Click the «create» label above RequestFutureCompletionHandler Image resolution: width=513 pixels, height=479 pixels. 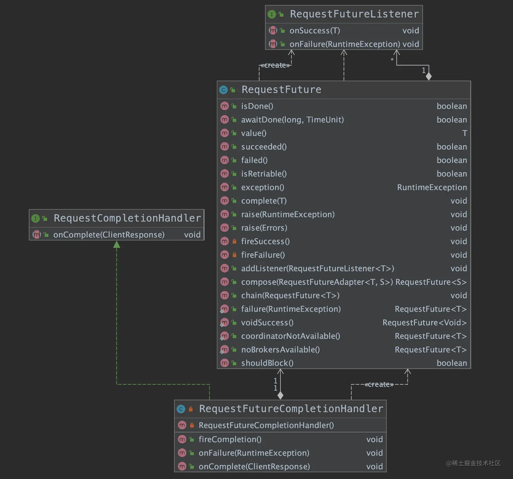(x=379, y=384)
